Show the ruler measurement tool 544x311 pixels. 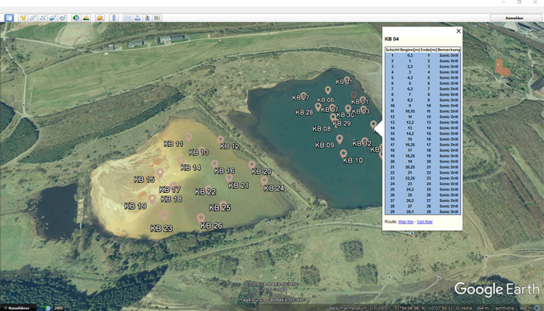114,16
